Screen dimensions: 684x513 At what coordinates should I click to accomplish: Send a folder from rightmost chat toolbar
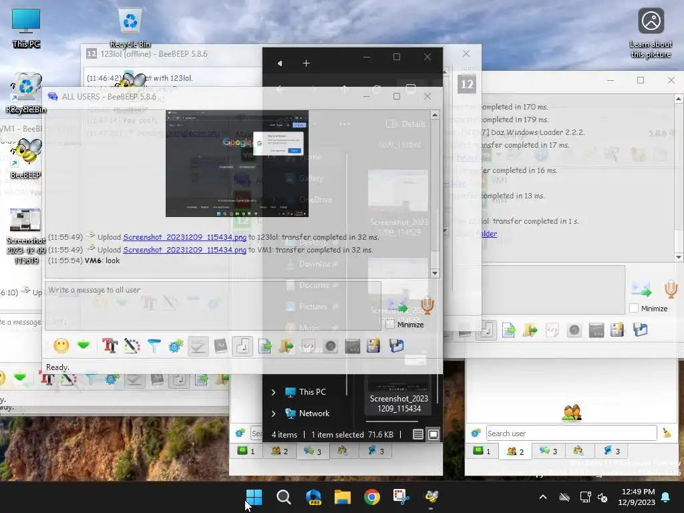(x=530, y=330)
